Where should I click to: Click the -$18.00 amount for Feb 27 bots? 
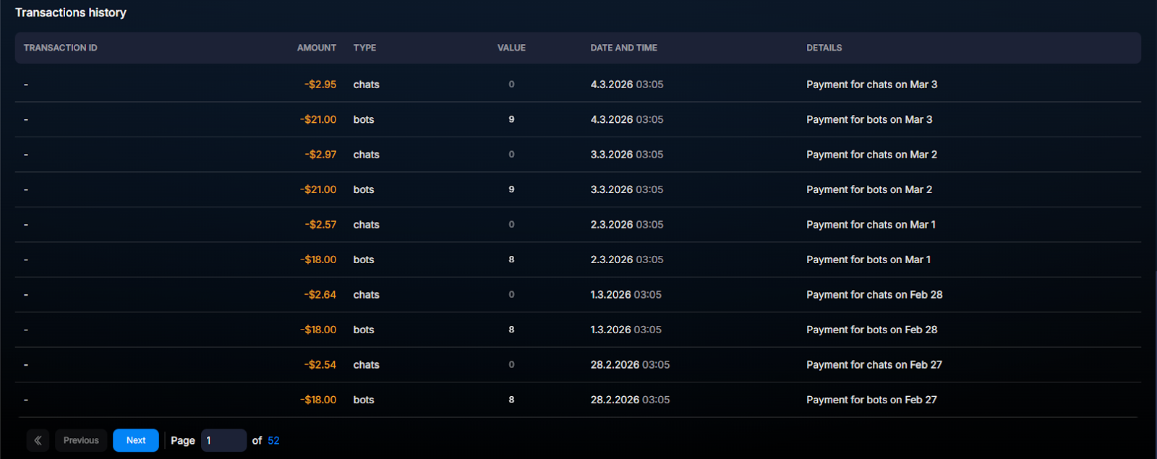[x=318, y=400]
